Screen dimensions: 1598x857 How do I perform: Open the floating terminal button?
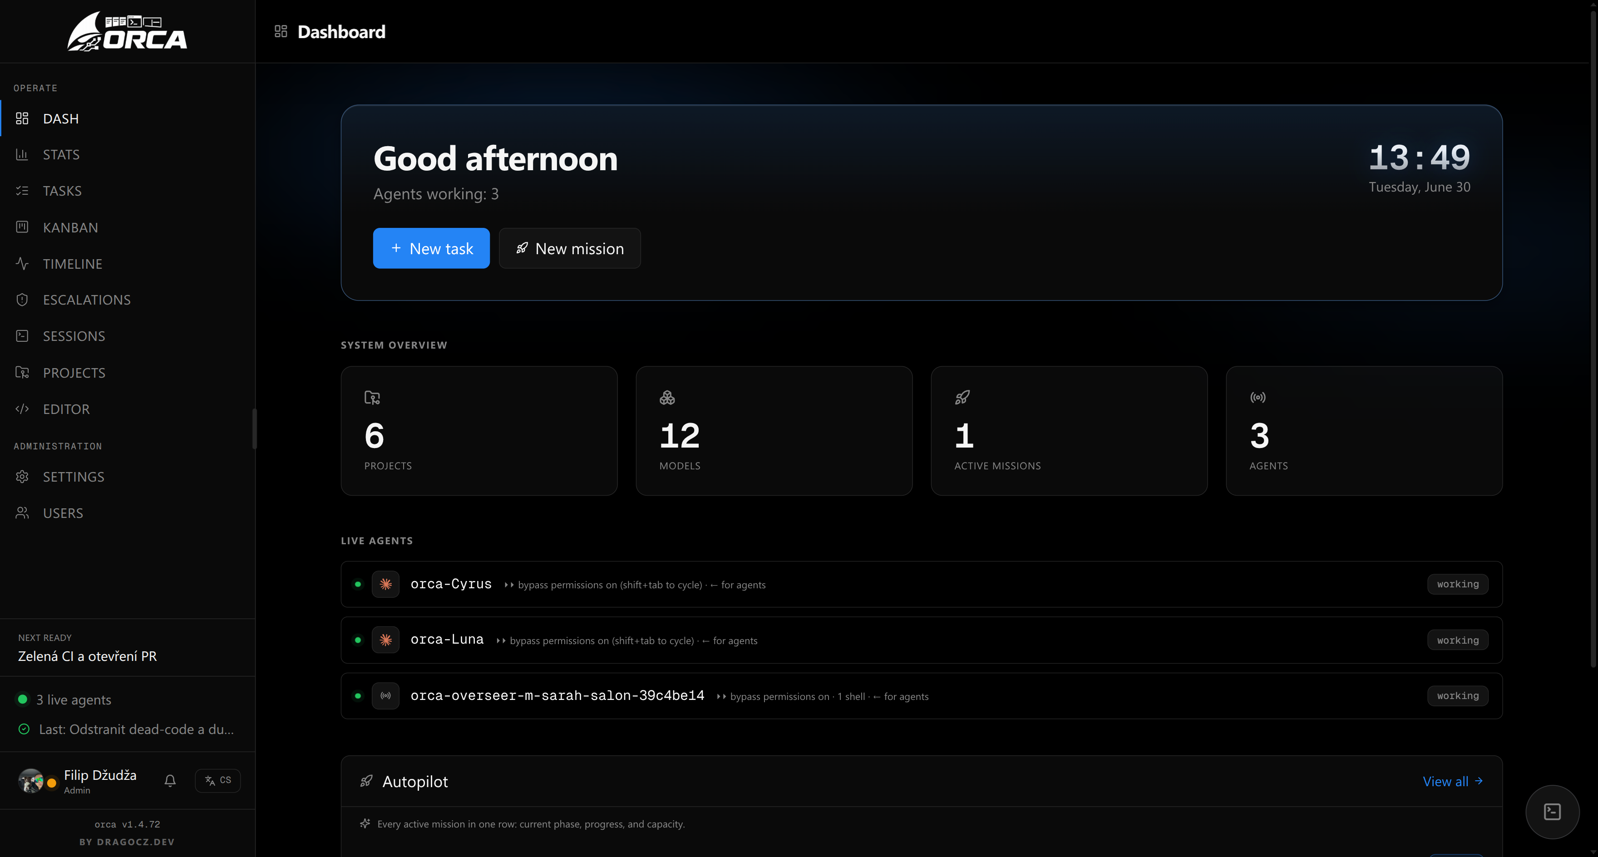pyautogui.click(x=1552, y=812)
